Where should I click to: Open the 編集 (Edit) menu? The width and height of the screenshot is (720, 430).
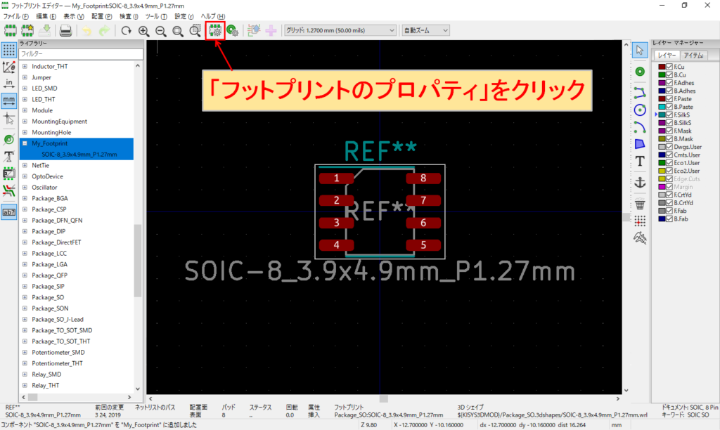[x=46, y=17]
